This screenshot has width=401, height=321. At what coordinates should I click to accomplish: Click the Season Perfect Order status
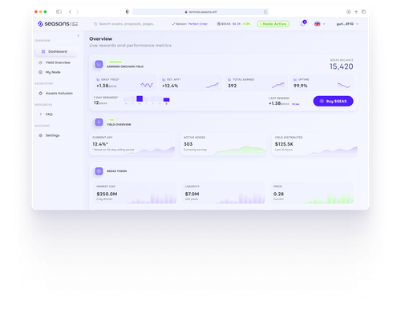coord(189,24)
